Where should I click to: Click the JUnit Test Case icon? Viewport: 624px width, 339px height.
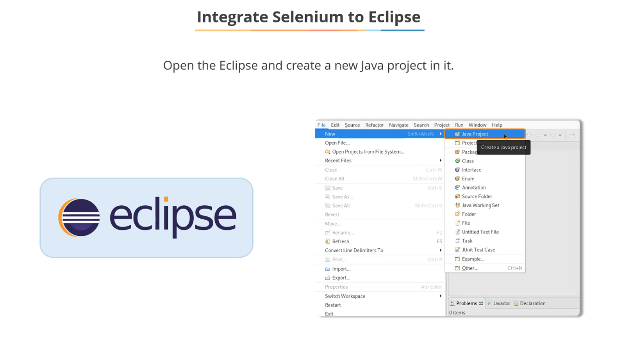(x=458, y=250)
